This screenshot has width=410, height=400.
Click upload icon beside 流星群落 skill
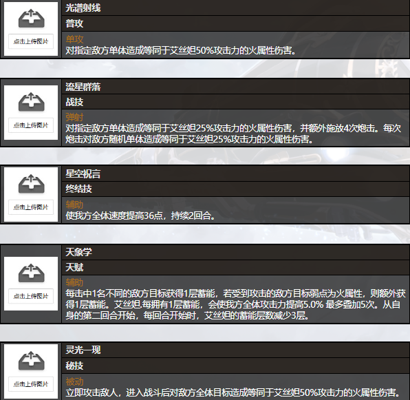pyautogui.click(x=31, y=102)
